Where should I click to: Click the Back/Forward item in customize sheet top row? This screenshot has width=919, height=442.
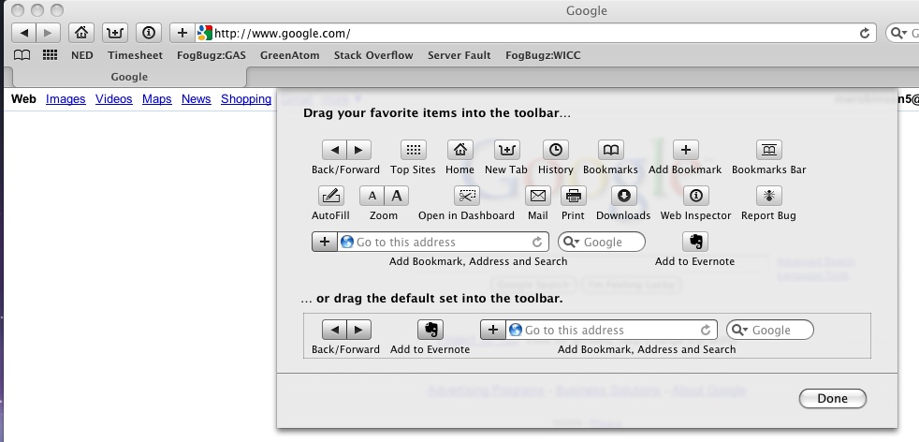click(x=346, y=150)
